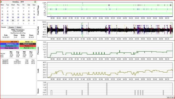Click the average Pressure value 7.54
The width and height of the screenshot is (175, 99).
coord(18,53)
